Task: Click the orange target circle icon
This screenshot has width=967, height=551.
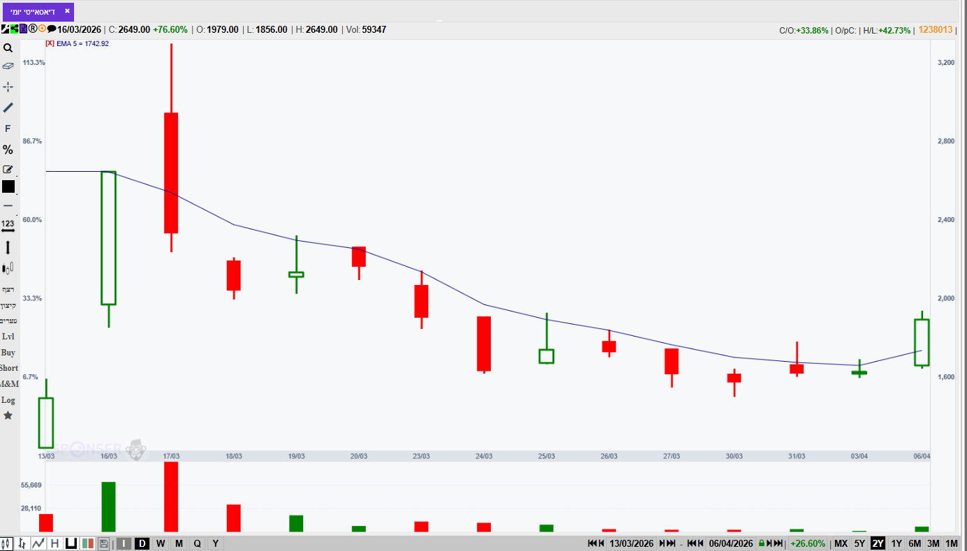Action: pyautogui.click(x=42, y=29)
